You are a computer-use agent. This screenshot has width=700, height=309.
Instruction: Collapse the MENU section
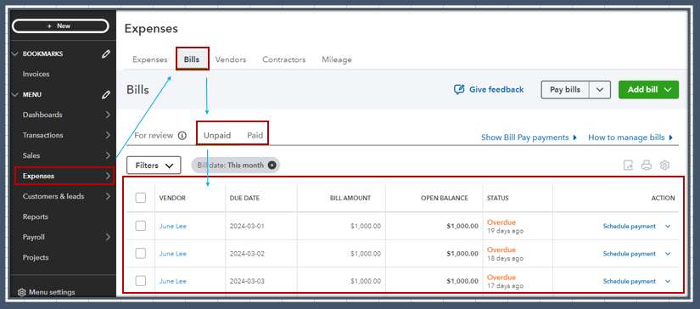click(15, 95)
